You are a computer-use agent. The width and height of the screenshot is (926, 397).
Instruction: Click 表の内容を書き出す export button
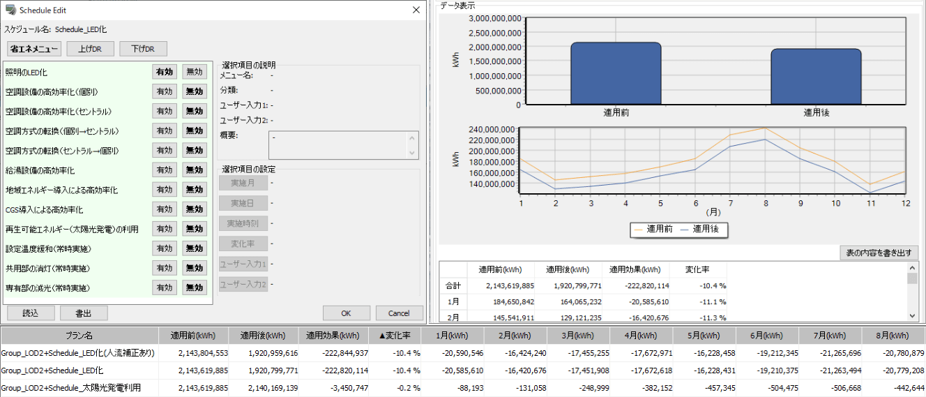tap(879, 253)
